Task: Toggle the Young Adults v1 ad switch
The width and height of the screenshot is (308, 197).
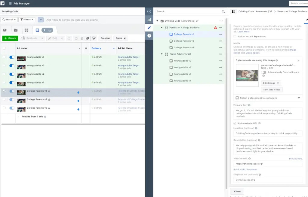Action: tap(12, 83)
